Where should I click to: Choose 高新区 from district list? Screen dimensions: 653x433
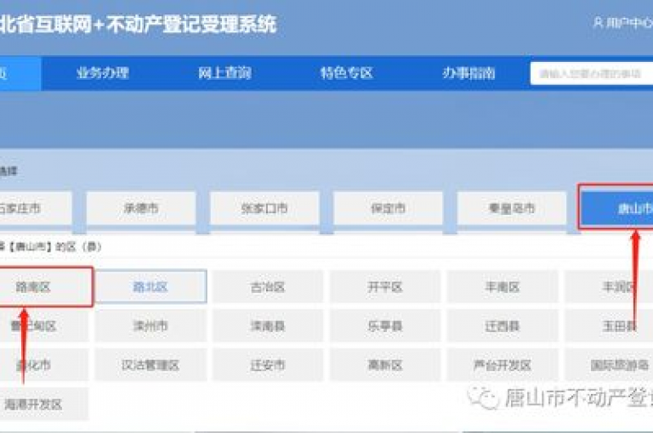click(385, 365)
